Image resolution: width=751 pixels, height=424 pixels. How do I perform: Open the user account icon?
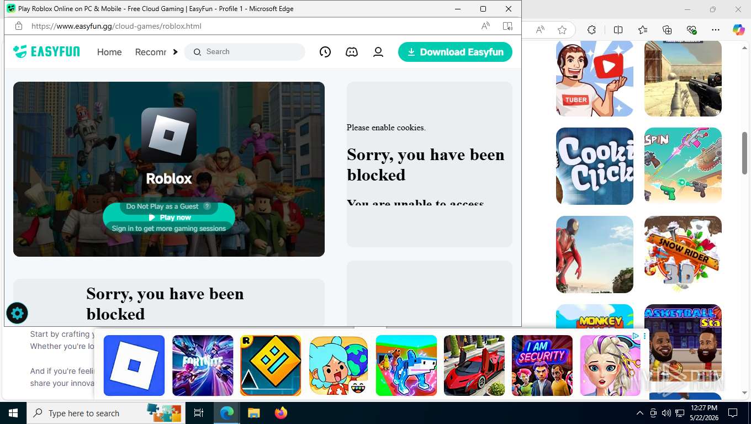378,52
